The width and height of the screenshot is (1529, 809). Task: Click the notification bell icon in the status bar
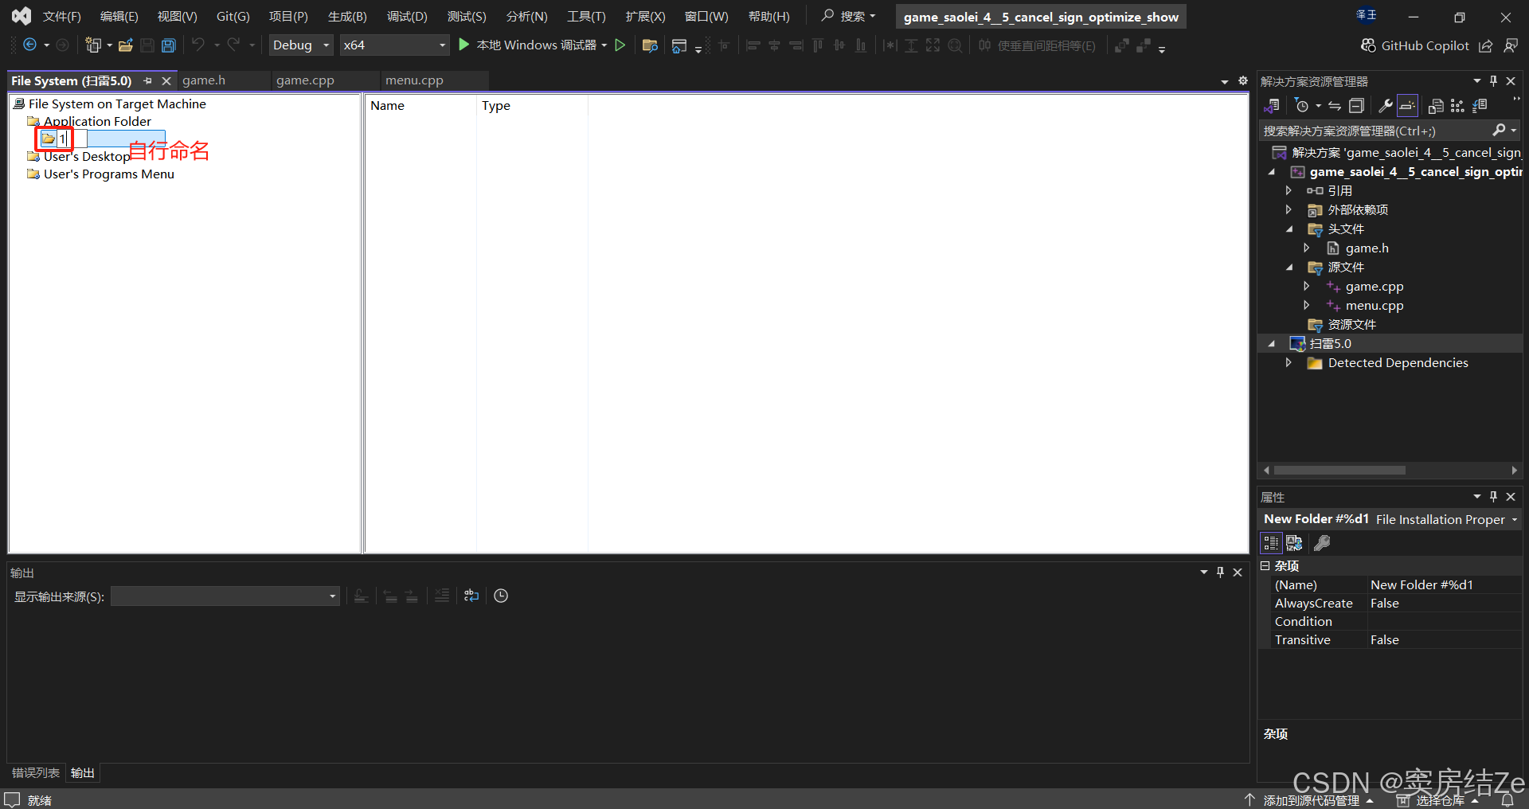(1510, 801)
